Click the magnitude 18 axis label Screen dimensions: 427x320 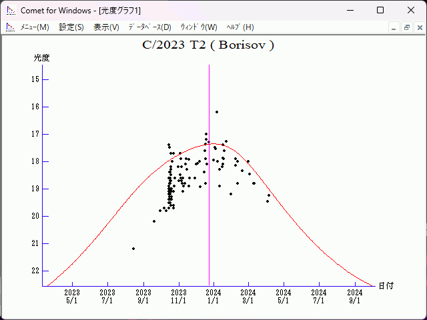(x=35, y=161)
